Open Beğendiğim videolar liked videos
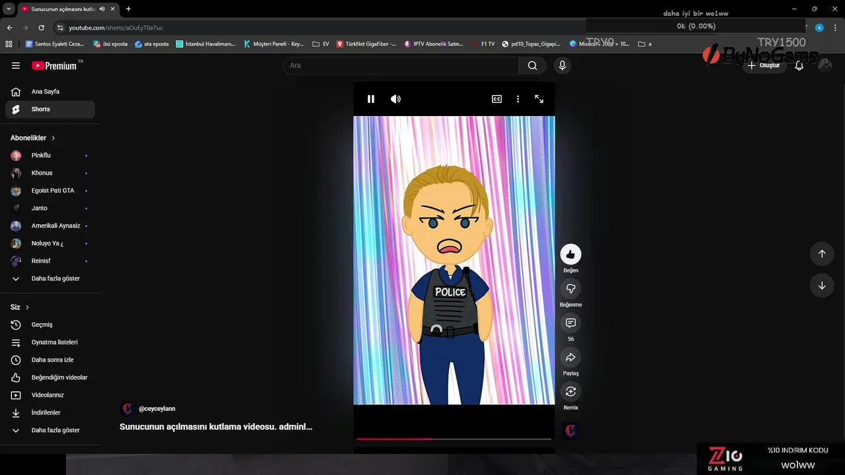845x475 pixels. point(50,377)
